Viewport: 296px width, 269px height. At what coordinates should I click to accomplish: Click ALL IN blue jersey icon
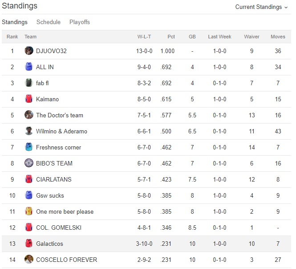(x=29, y=67)
